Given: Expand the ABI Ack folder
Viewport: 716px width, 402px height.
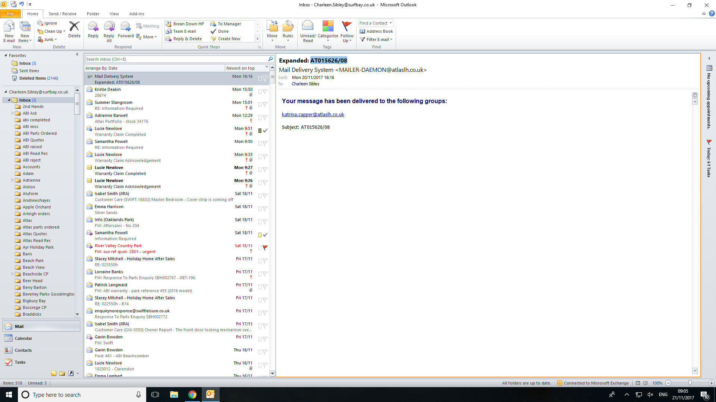Looking at the screenshot, I should [12, 113].
